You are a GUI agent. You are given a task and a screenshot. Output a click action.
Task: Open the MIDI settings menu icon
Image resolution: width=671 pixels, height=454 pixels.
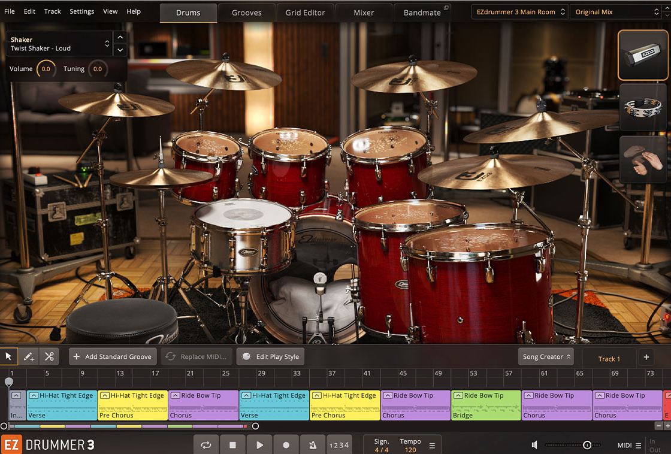638,446
